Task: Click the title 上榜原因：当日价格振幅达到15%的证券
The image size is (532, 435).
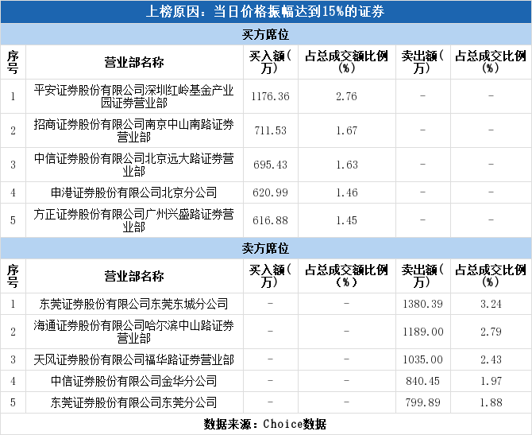Action: coord(265,12)
